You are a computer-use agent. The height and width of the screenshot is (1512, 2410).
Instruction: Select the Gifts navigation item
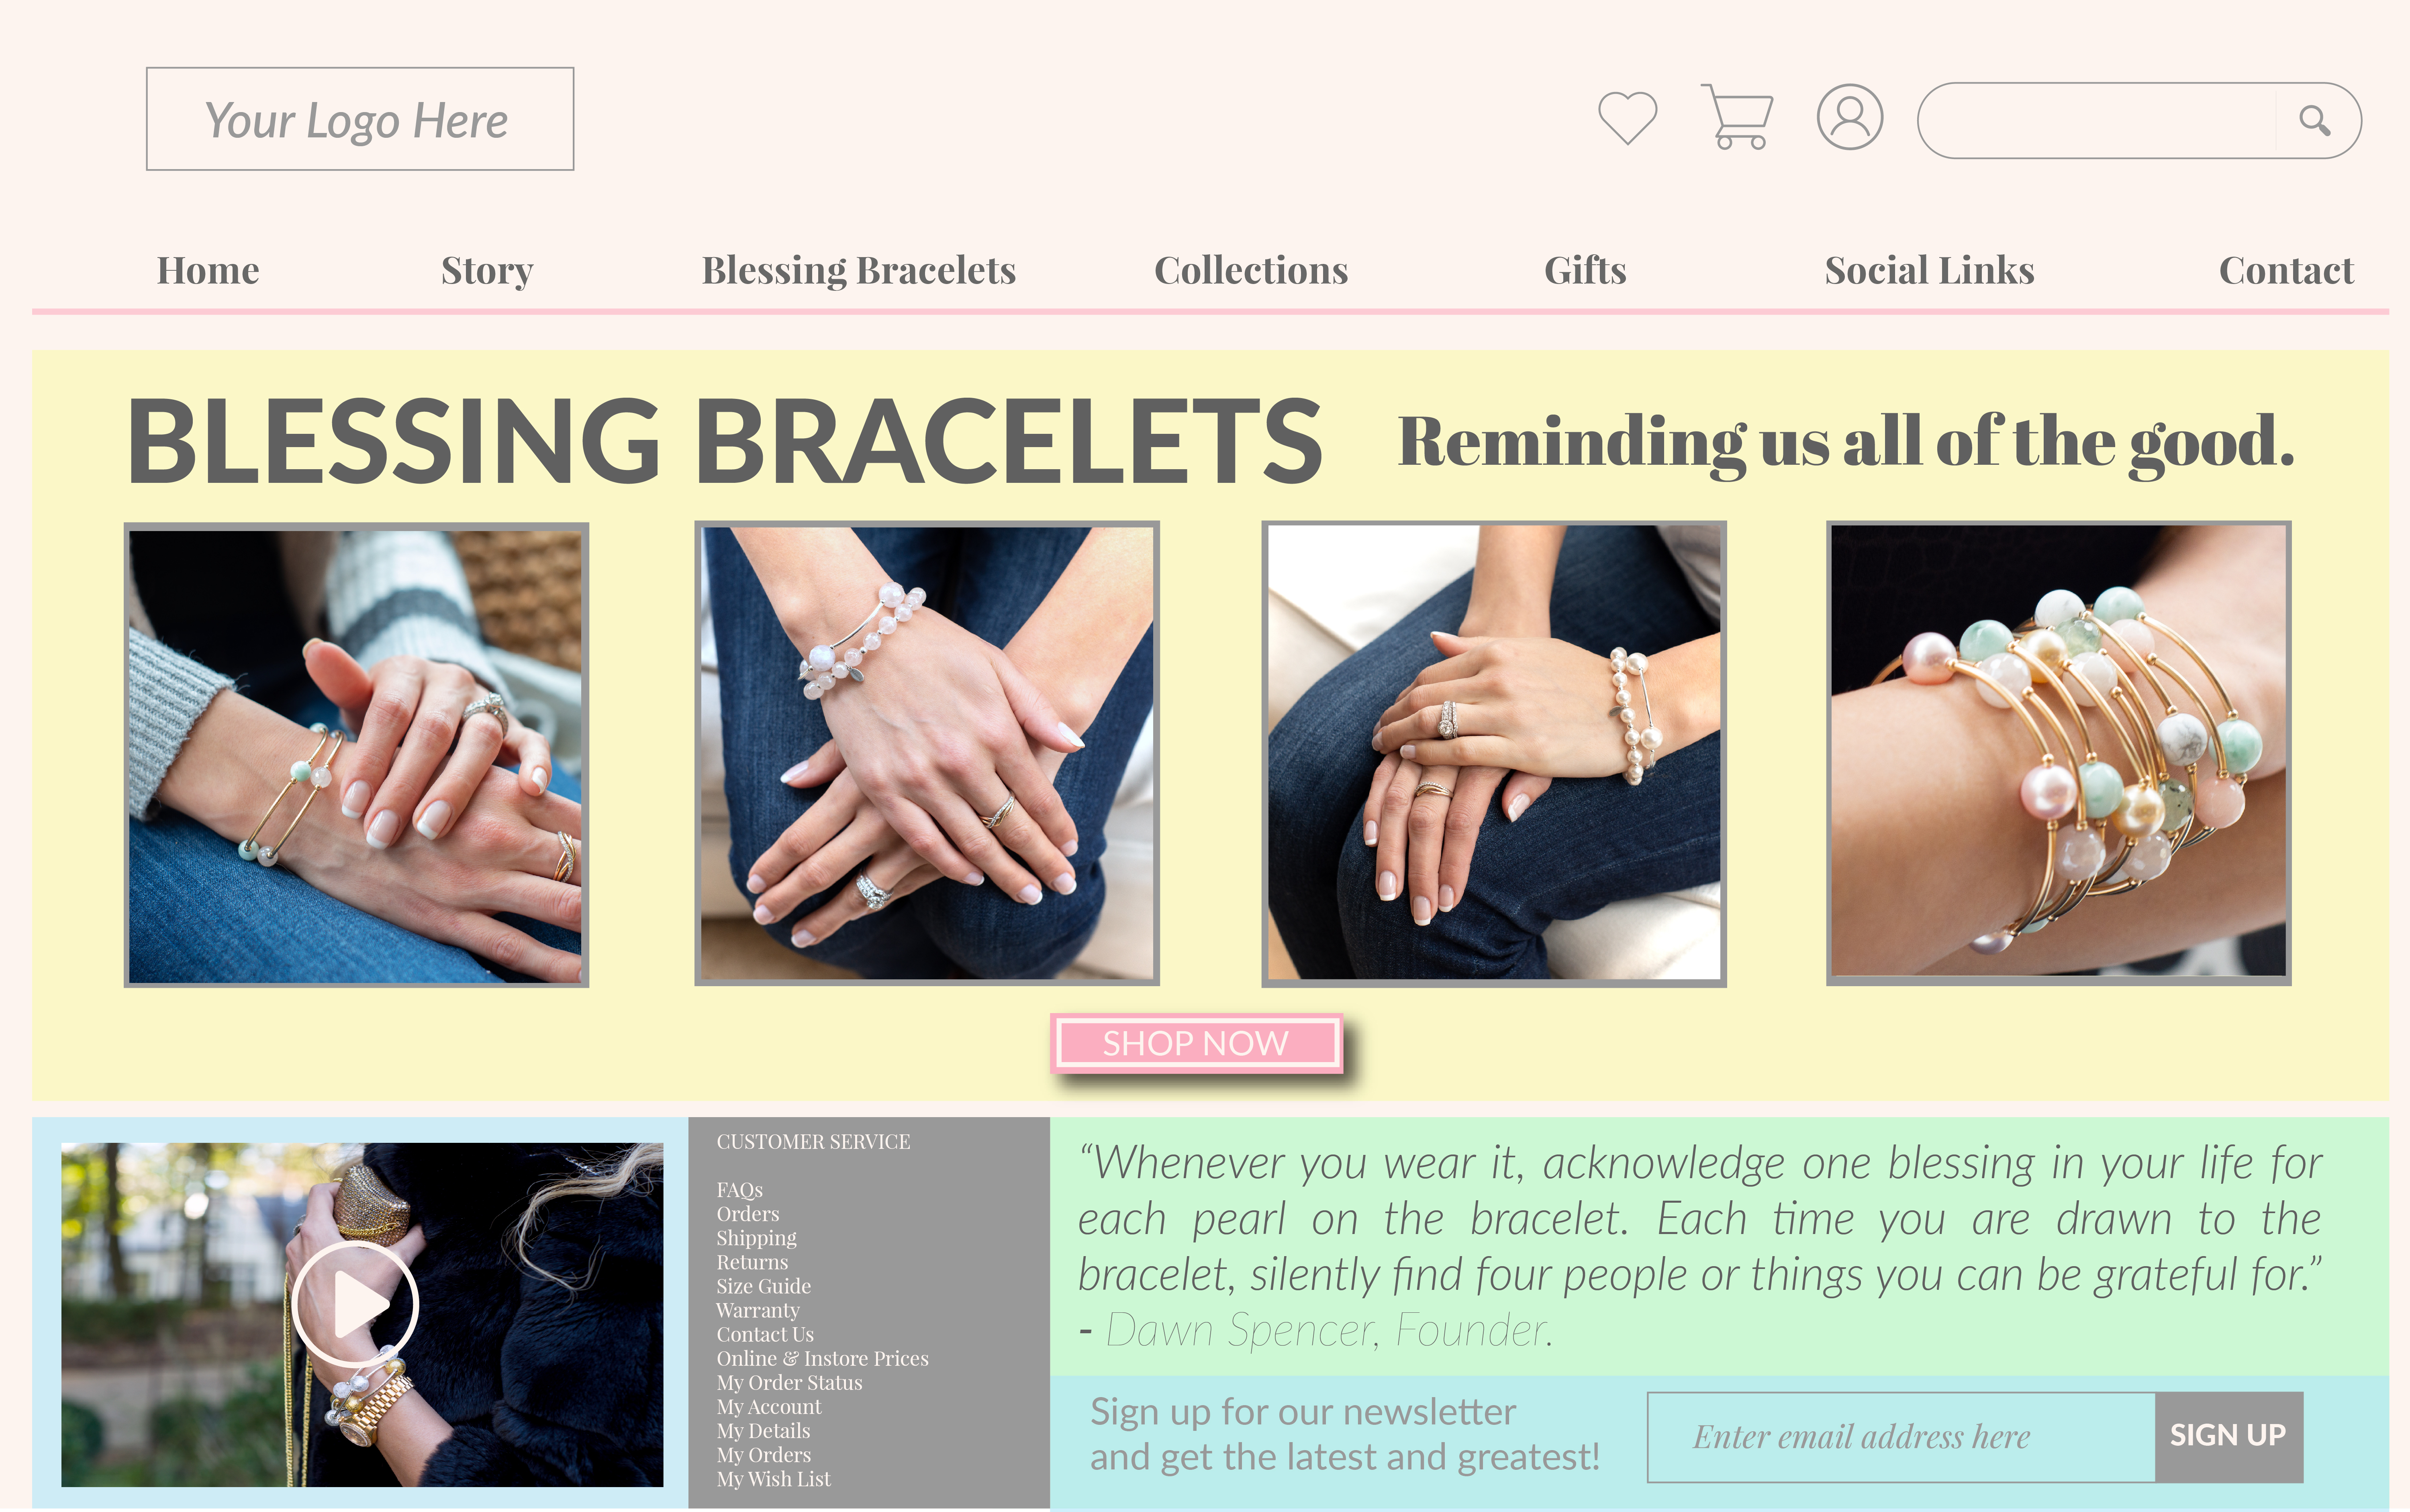pyautogui.click(x=1585, y=270)
